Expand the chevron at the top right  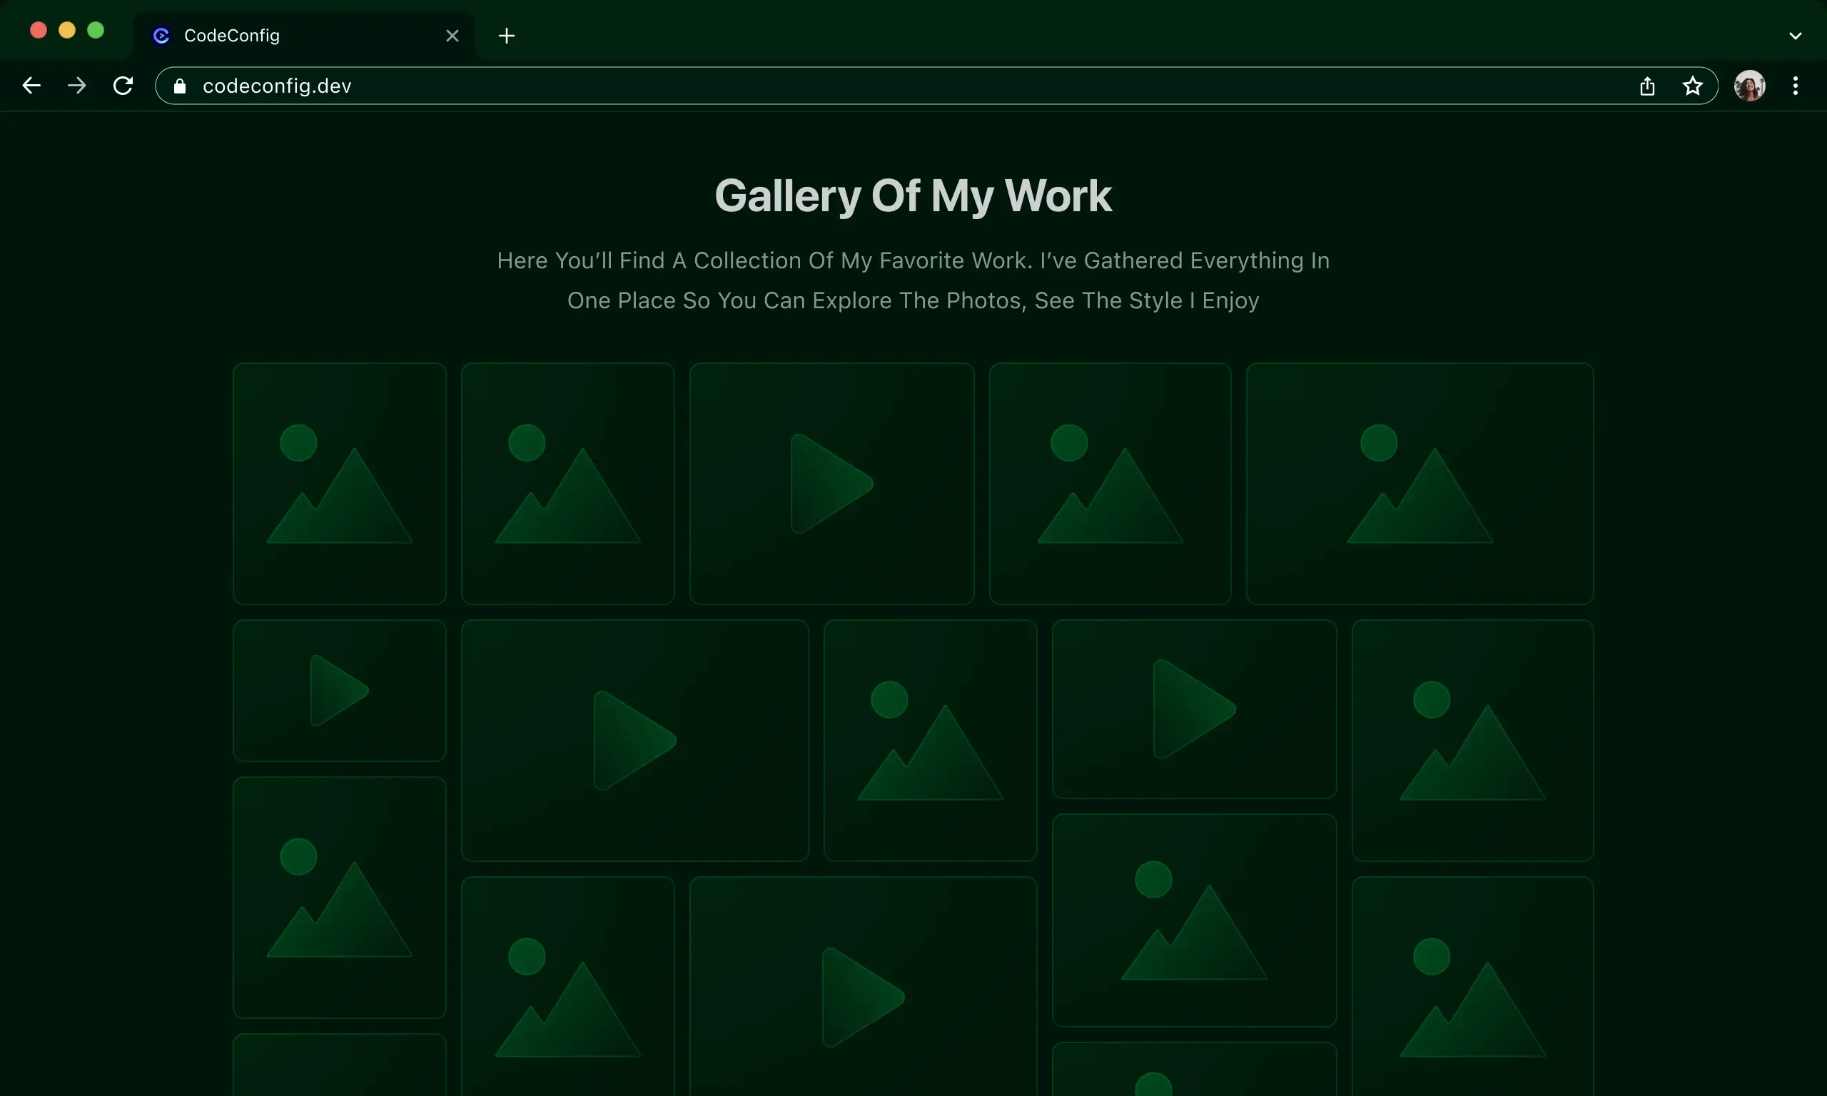(1796, 35)
